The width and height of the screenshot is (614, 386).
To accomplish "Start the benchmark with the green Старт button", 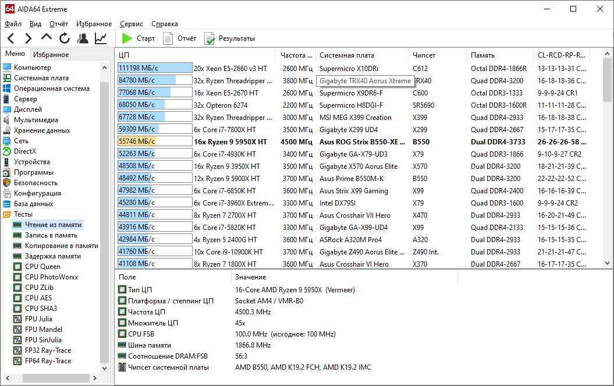I will (x=139, y=38).
